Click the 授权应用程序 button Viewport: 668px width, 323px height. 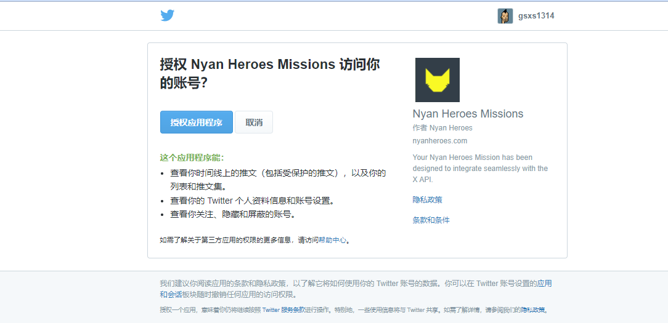click(x=197, y=122)
